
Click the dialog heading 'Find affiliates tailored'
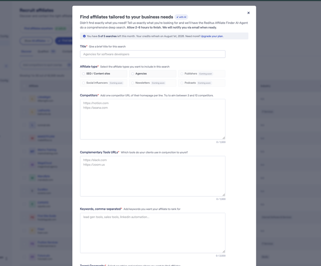pyautogui.click(x=126, y=17)
